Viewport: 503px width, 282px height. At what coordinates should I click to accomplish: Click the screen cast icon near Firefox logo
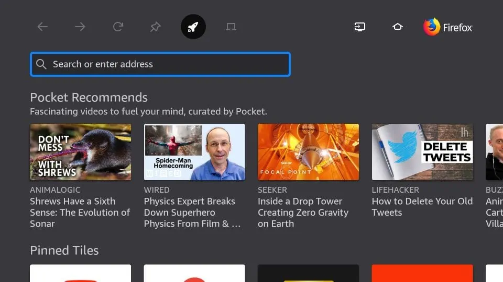coord(360,27)
